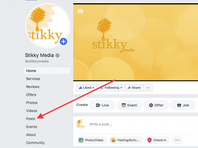Open Posts in the sidebar

31,119
